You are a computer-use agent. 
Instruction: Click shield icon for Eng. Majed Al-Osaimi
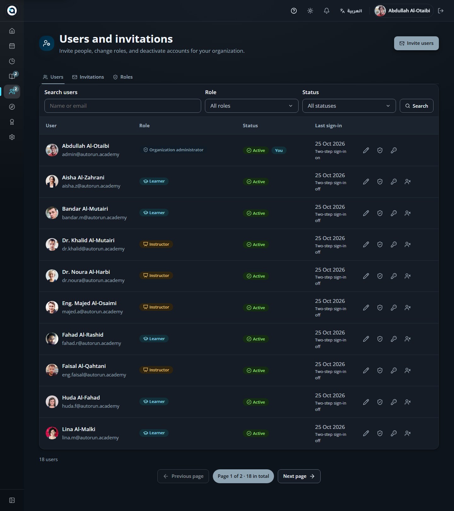[380, 308]
